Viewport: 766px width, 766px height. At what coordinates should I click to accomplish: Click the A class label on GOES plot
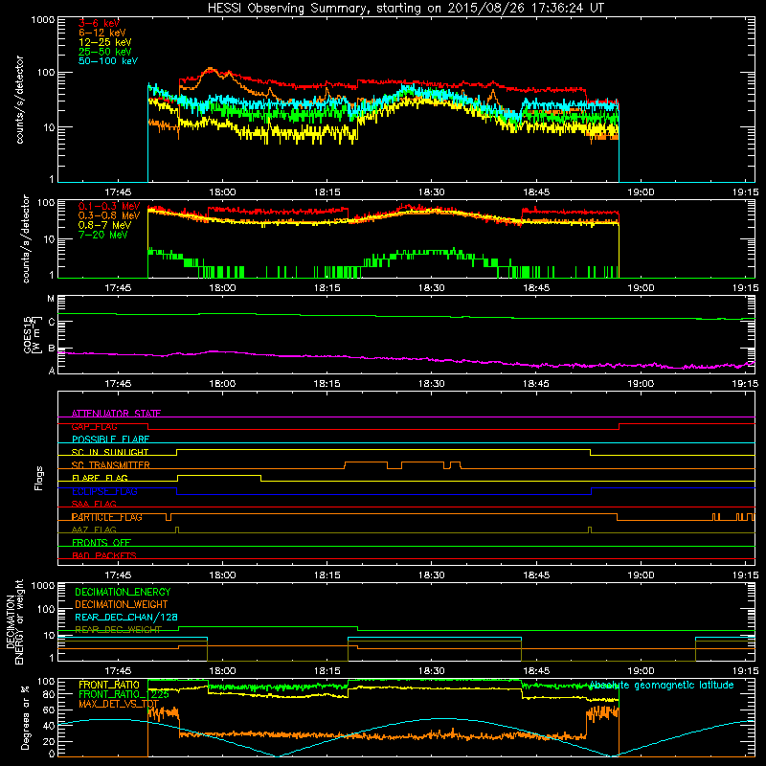coord(52,371)
